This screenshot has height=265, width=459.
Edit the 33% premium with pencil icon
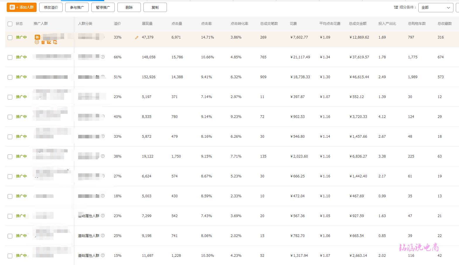pyautogui.click(x=137, y=37)
